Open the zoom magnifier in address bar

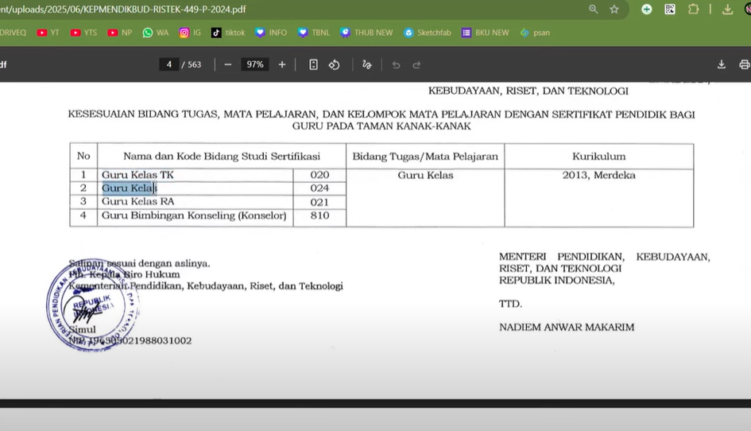click(x=593, y=9)
